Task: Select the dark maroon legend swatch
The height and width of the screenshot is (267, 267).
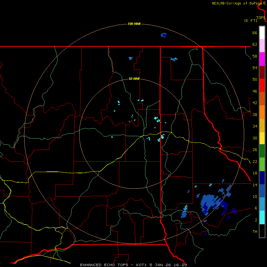Action: [x=262, y=72]
